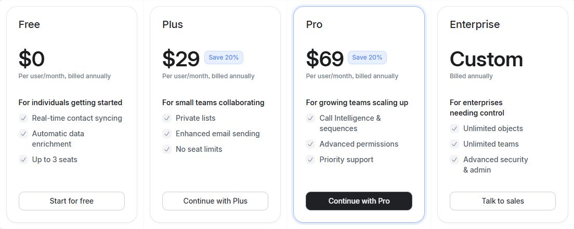Click check icon next to Unlimited objects
Viewport: 574px width, 229px height.
tap(454, 128)
